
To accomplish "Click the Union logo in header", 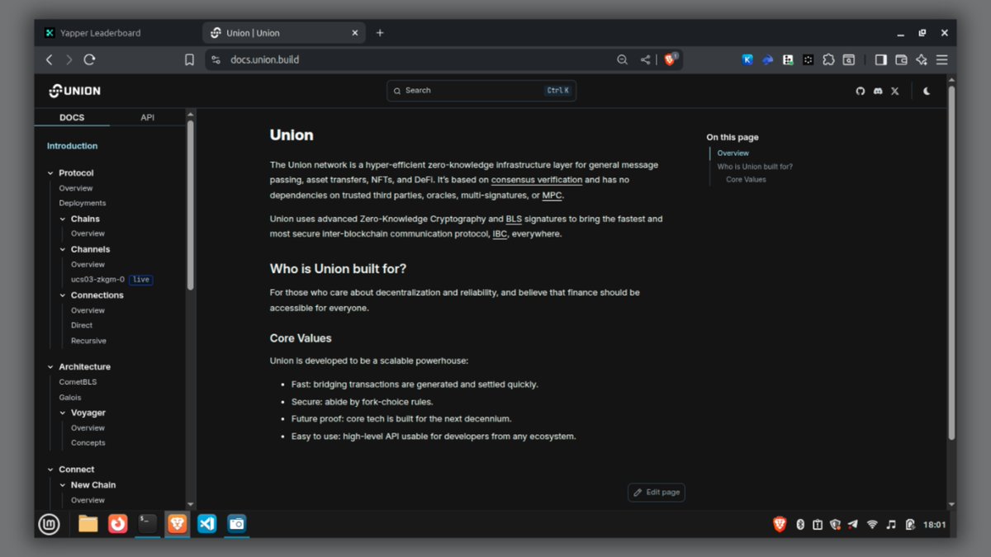I will 74,91.
